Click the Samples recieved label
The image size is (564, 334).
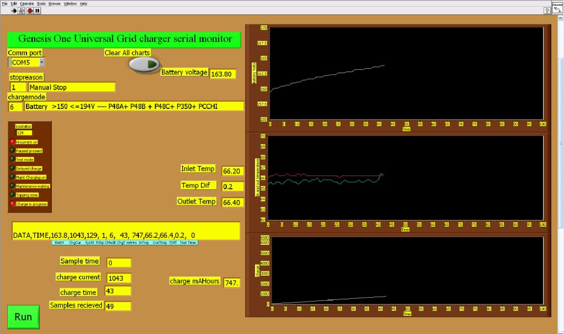76,305
